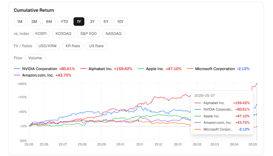Click the Cumulative Return heading
Screen dimensions: 273x156
[x=34, y=10]
